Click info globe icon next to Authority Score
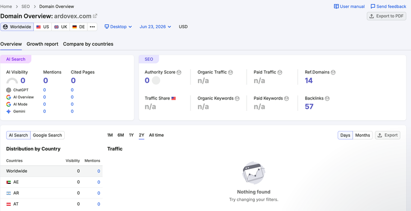411x211 pixels. pyautogui.click(x=179, y=72)
